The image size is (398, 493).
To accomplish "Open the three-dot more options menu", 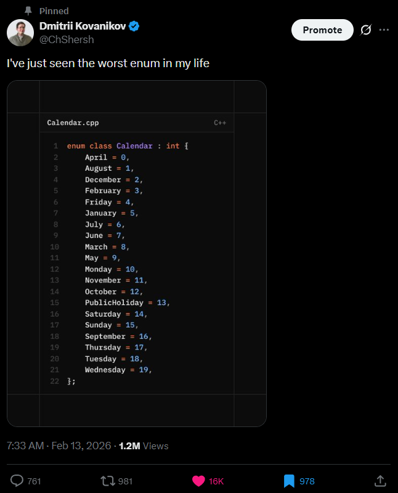I will pos(384,30).
